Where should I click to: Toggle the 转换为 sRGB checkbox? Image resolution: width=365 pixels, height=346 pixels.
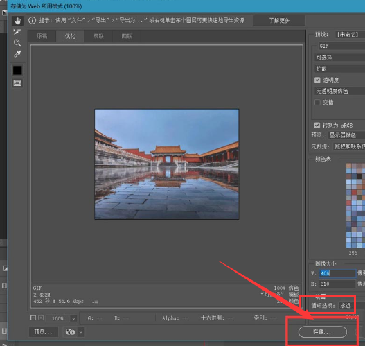(x=317, y=126)
